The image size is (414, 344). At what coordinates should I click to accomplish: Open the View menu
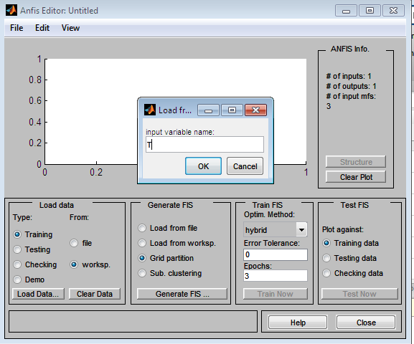click(70, 28)
